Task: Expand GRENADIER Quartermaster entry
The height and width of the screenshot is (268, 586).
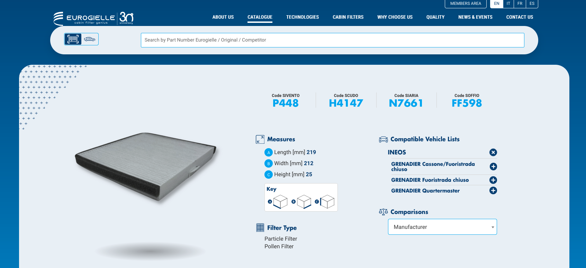Action: [x=493, y=190]
